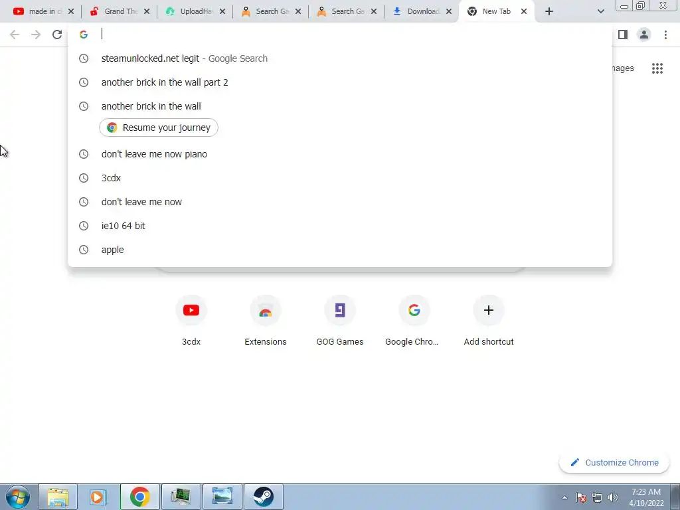Close the 'made in' YouTube tab
This screenshot has width=680, height=510.
[71, 11]
